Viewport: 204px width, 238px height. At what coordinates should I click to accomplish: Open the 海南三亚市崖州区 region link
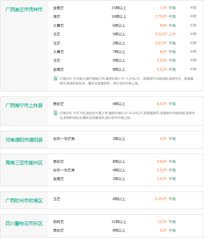click(24, 163)
